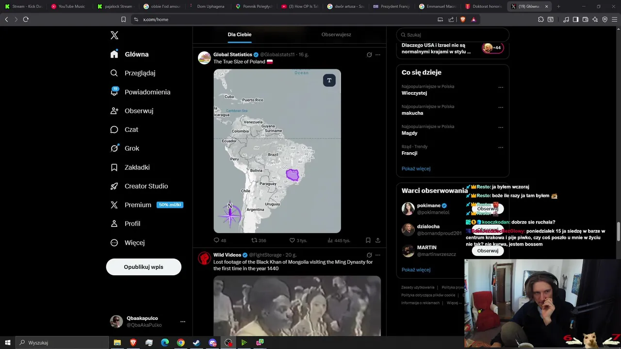Open the Obserwuj sidebar item

[x=132, y=111]
